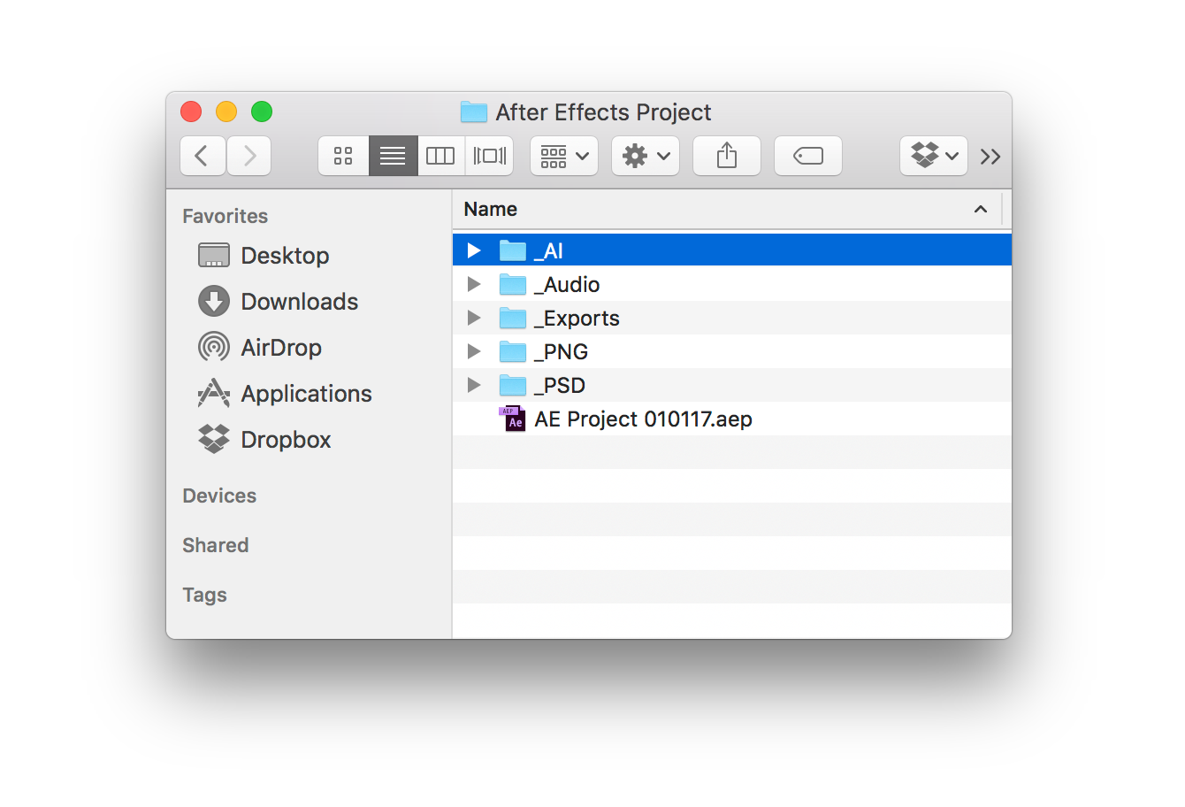Click the Name column header
Image resolution: width=1185 pixels, height=807 pixels.
[727, 210]
